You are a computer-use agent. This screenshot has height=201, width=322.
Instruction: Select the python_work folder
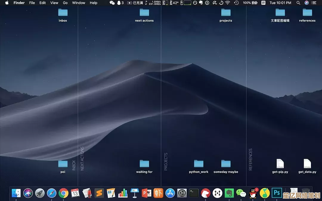tap(199, 164)
